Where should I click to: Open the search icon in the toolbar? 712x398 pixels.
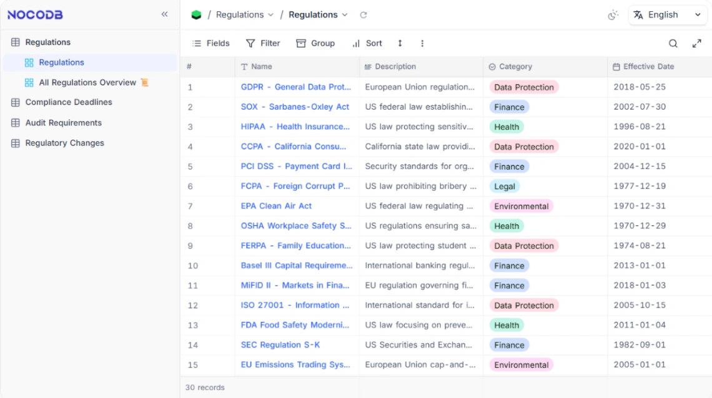tap(673, 44)
